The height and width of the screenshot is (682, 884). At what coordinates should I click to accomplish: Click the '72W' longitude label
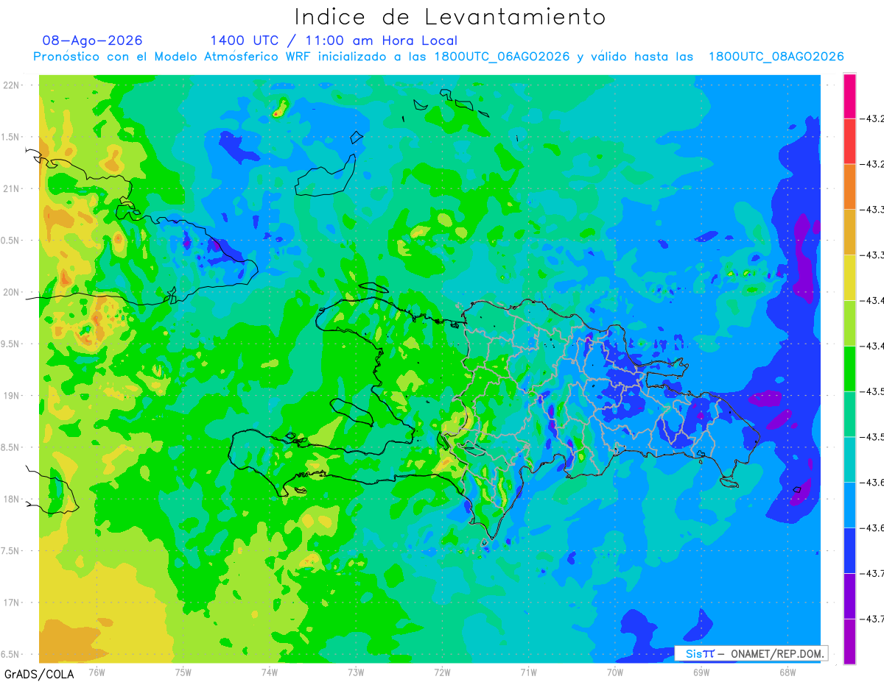pyautogui.click(x=442, y=672)
